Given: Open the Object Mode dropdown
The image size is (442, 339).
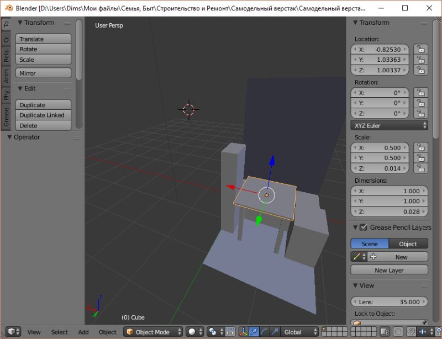Looking at the screenshot, I should coord(153,332).
